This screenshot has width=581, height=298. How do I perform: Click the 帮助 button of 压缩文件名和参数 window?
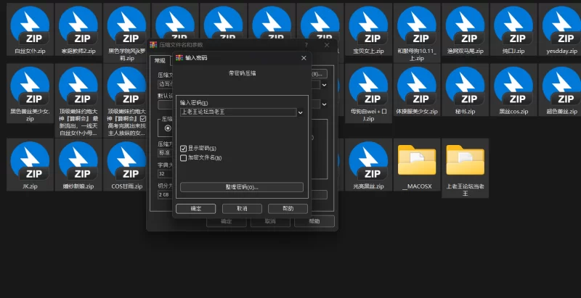(314, 221)
